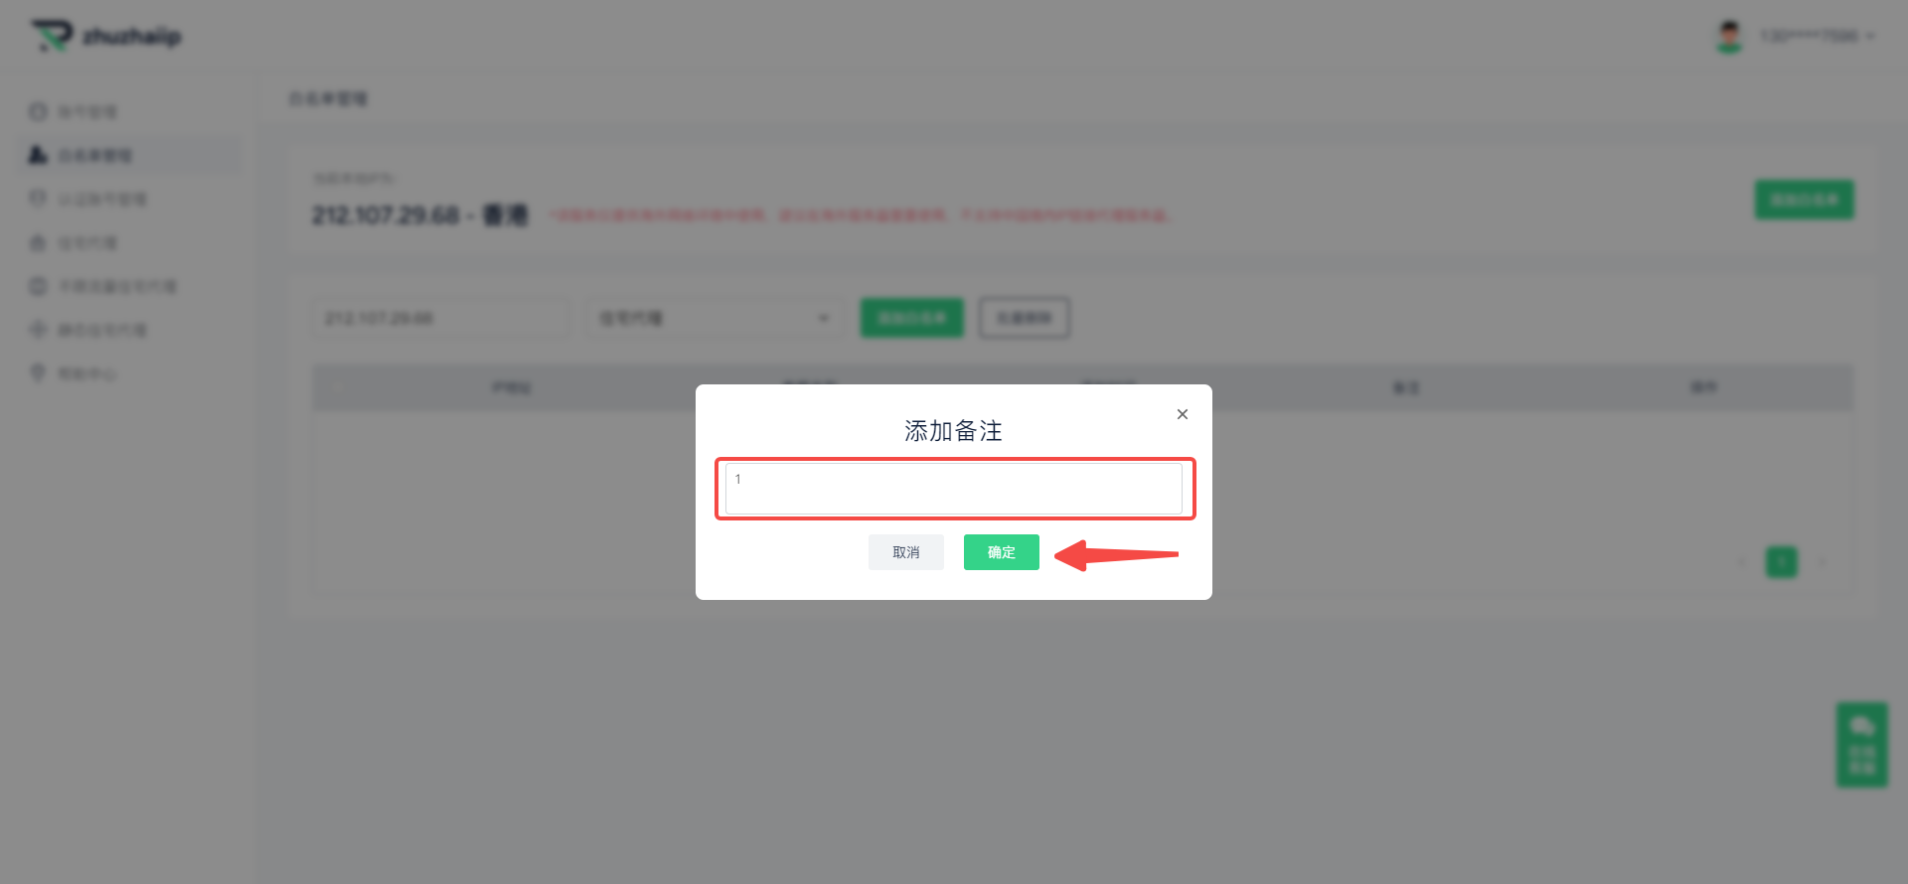This screenshot has width=1908, height=884.
Task: Expand the 住宅代理 proxy type dropdown
Action: [715, 318]
